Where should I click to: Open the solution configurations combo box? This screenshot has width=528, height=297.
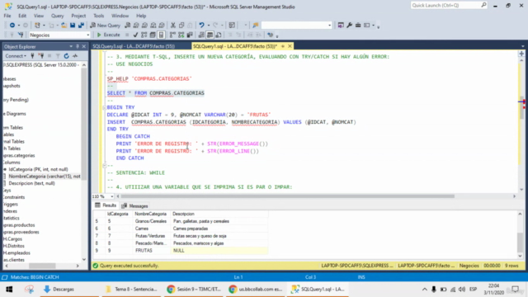click(x=296, y=26)
